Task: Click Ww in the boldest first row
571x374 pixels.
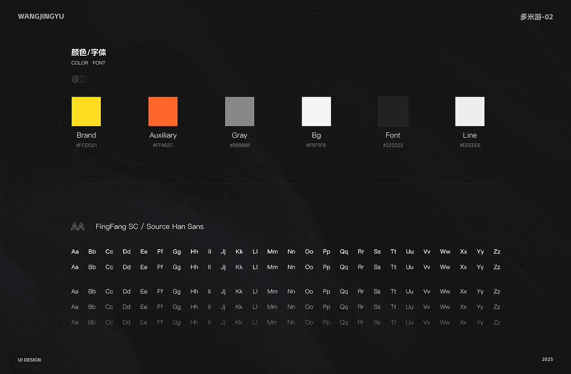Action: [445, 251]
